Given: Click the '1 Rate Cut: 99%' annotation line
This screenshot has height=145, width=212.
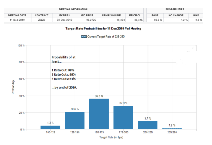Looking at the screenshot, I should 63,70.
